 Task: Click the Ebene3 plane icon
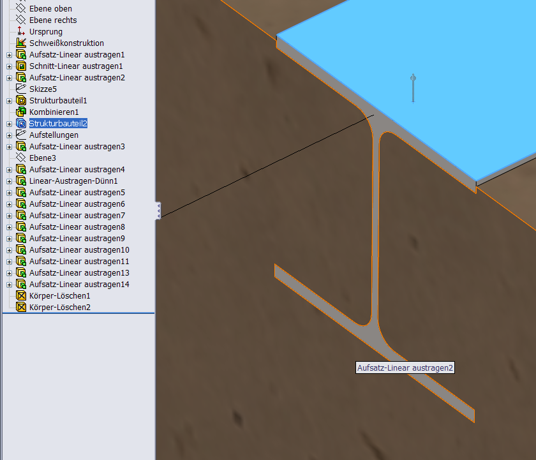tap(21, 158)
